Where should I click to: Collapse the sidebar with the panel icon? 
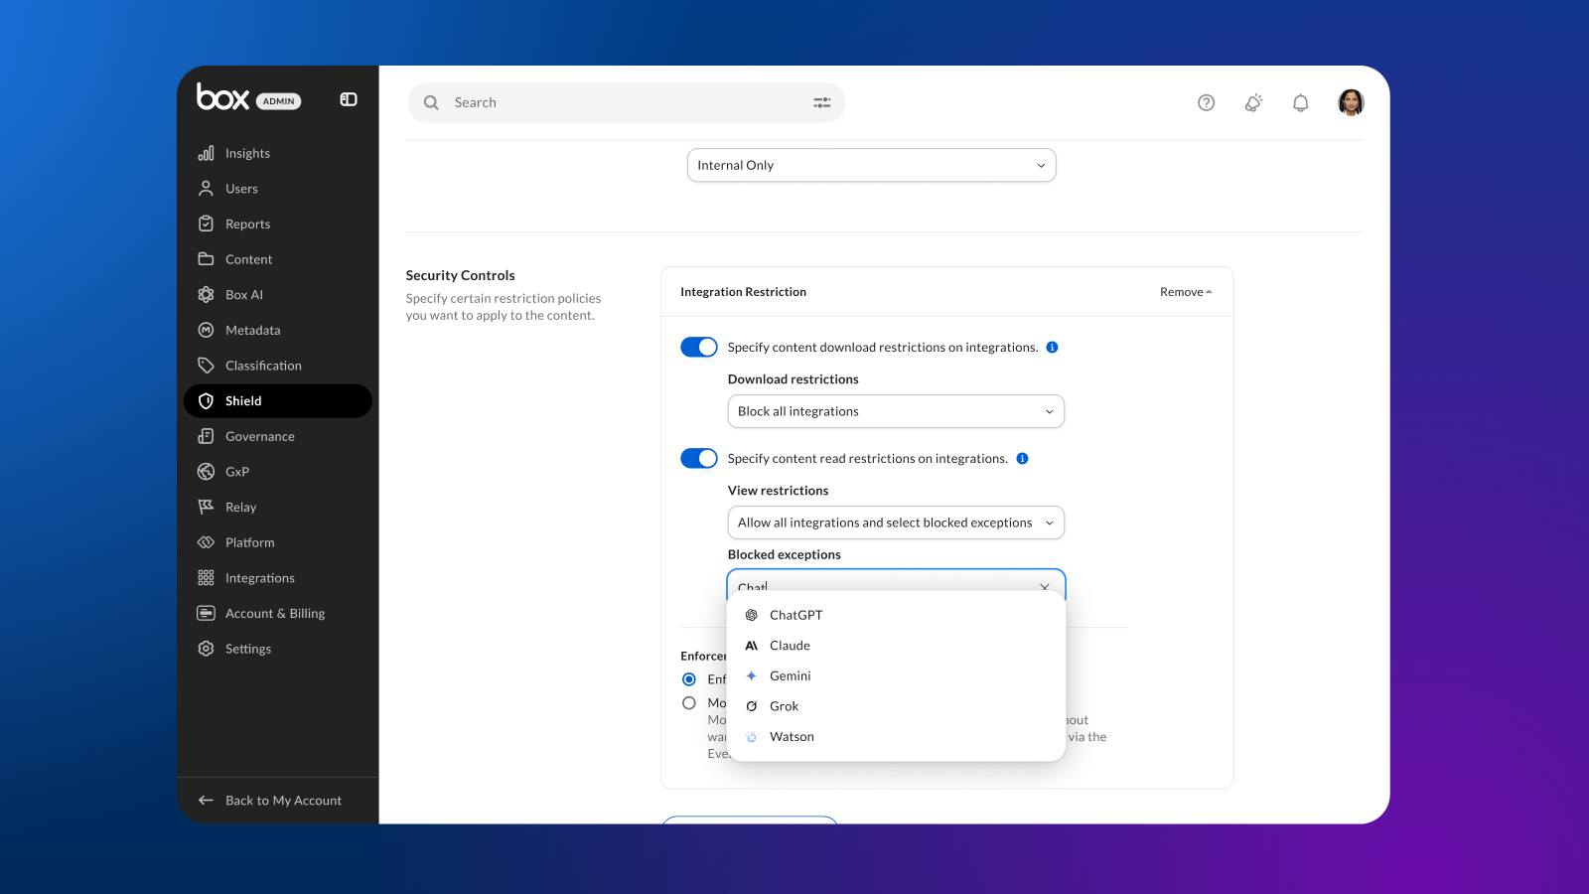[349, 99]
